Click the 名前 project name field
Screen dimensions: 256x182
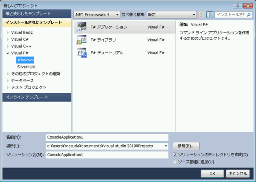107,137
